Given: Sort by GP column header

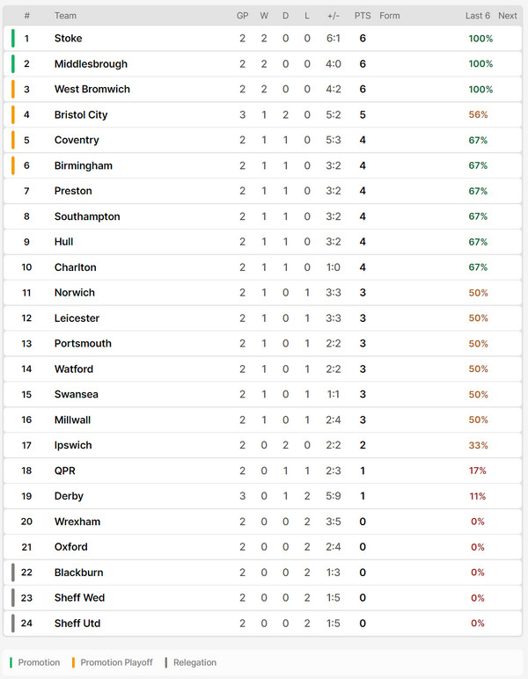Looking at the screenshot, I should (x=243, y=16).
